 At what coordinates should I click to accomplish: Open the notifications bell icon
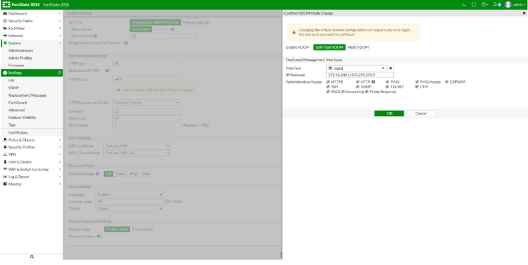494,5
